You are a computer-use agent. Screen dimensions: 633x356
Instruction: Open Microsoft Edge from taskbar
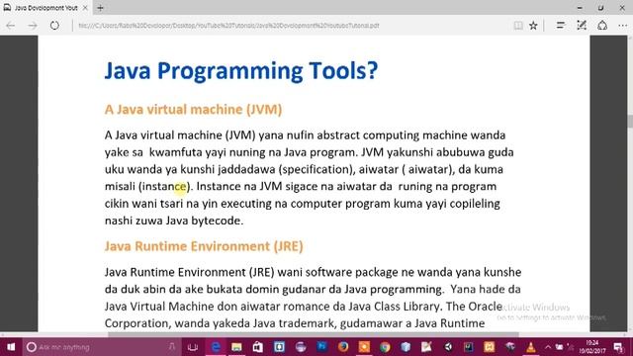(216, 347)
